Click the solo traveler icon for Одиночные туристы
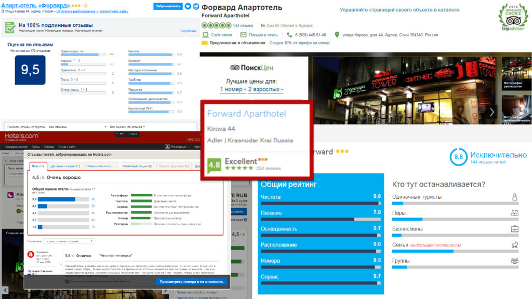The image size is (532, 299). click(x=515, y=197)
